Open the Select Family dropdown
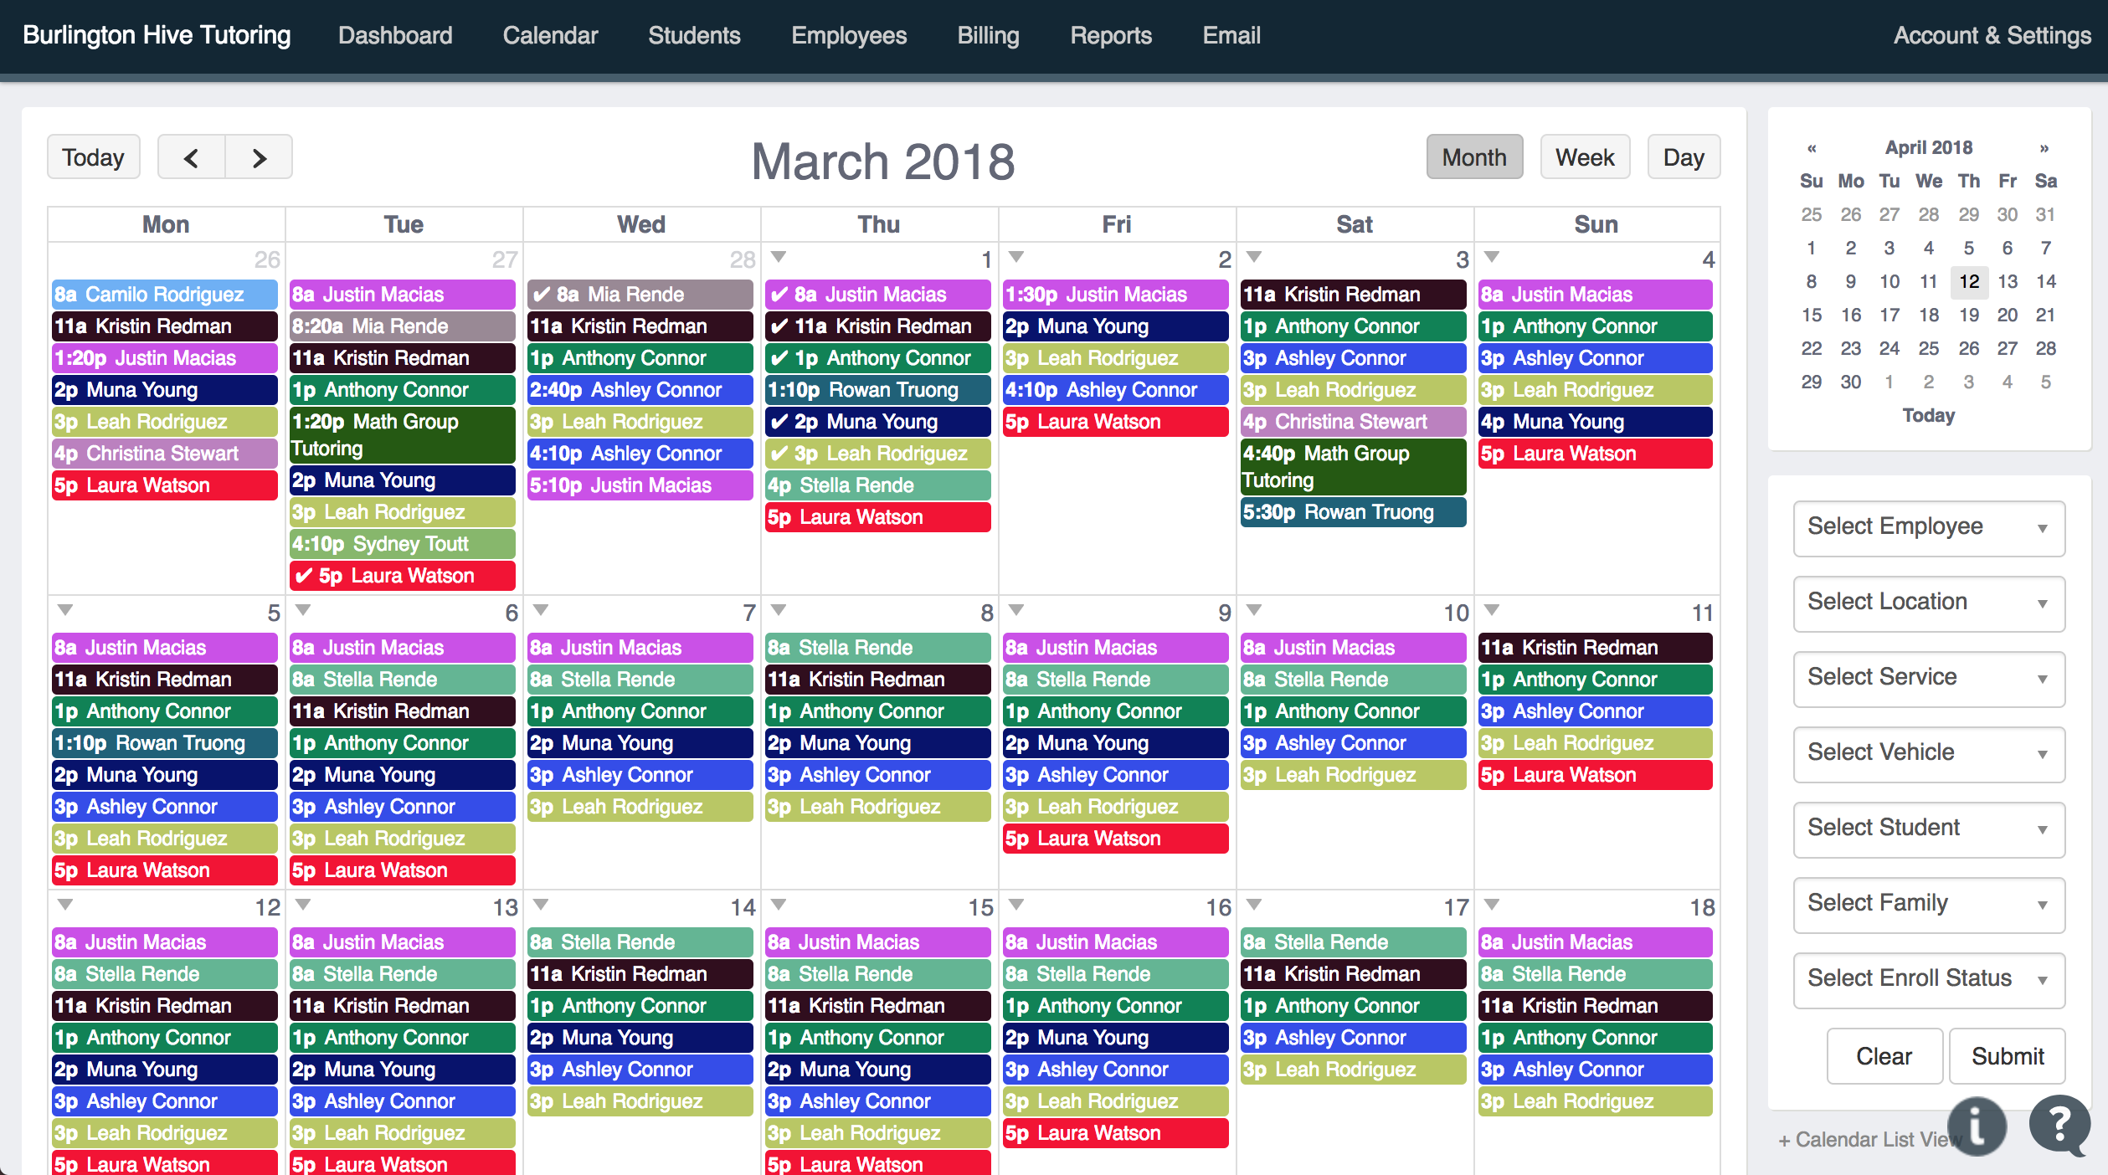This screenshot has height=1175, width=2108. [1929, 905]
